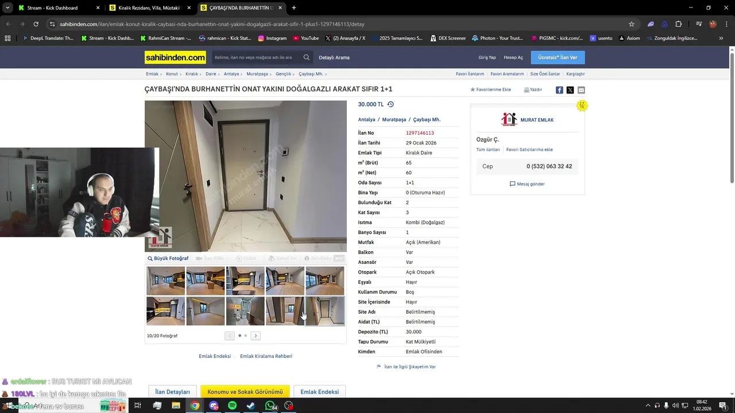Viewport: 735px width, 413px height.
Task: Click the sahibinden.com logo
Action: tap(175, 57)
